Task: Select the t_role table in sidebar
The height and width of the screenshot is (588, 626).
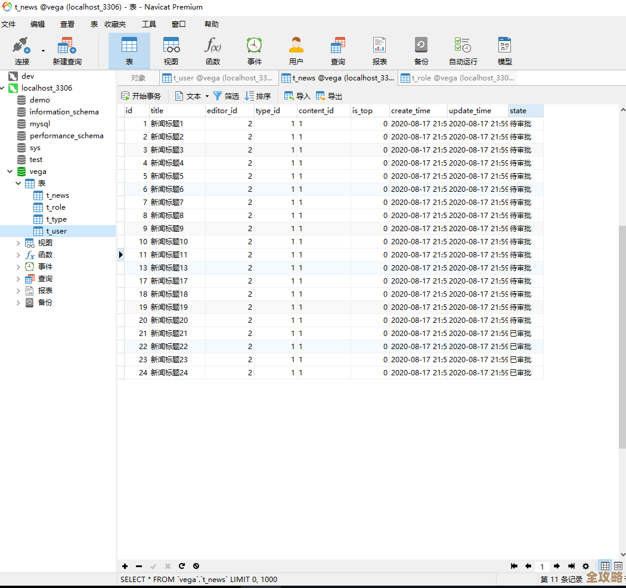Action: click(x=55, y=207)
